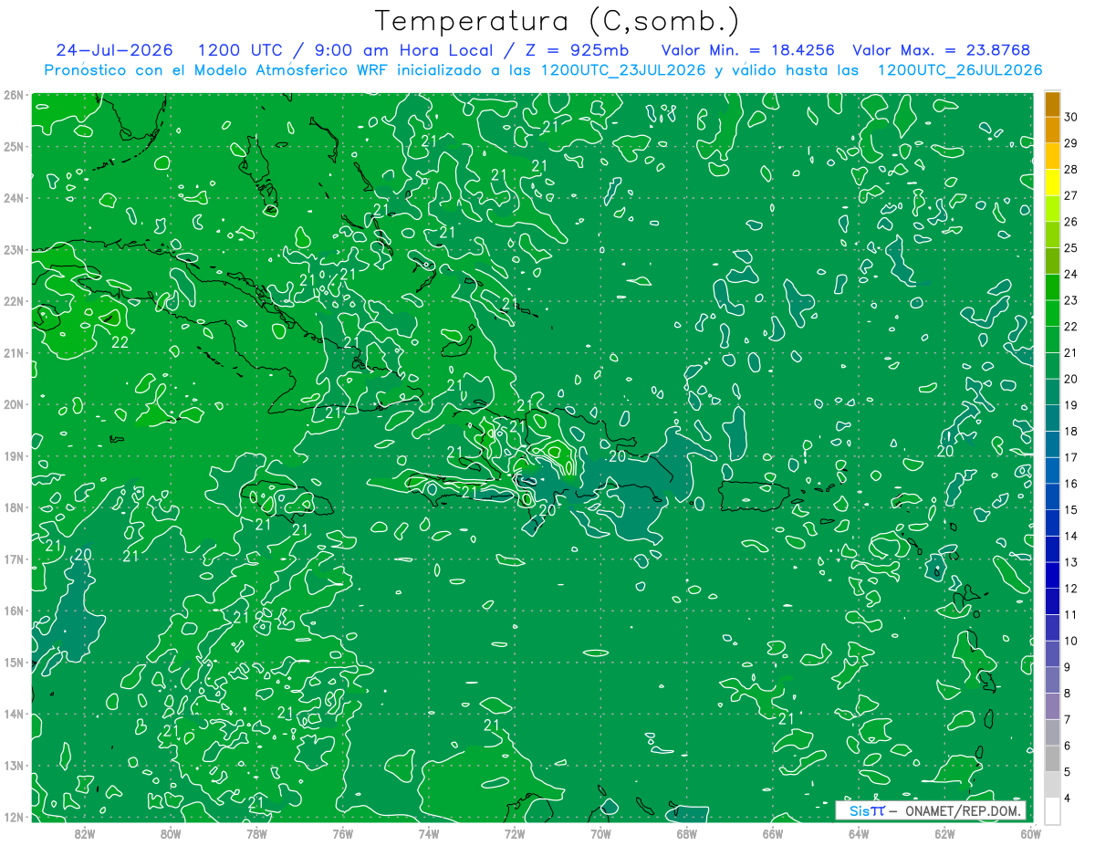This screenshot has height=846, width=1095.
Task: Select the date text '24-Jul-2026'
Action: click(x=114, y=50)
